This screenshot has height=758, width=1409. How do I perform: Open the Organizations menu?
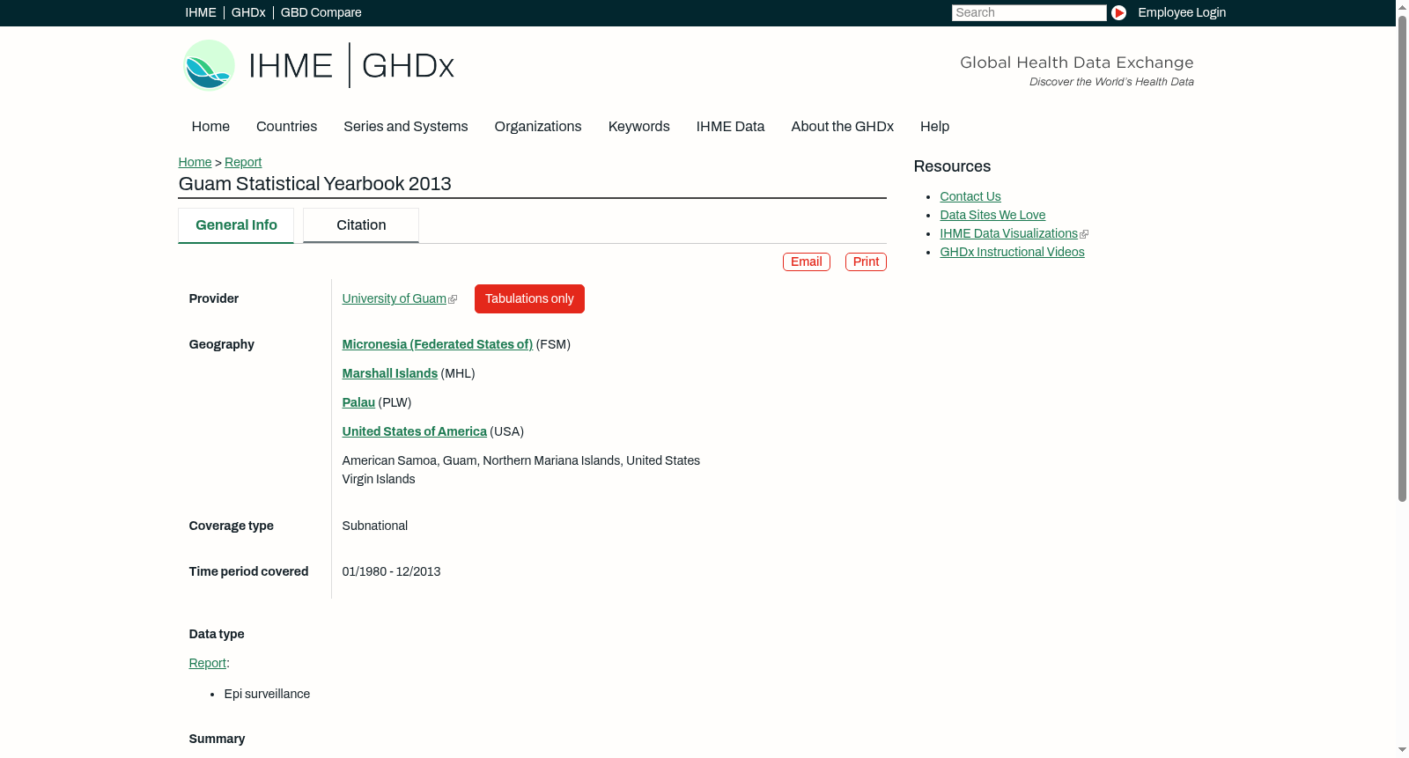click(538, 127)
